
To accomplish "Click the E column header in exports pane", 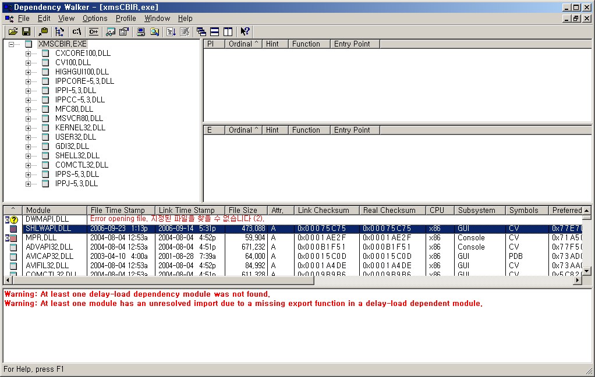I will click(x=214, y=130).
